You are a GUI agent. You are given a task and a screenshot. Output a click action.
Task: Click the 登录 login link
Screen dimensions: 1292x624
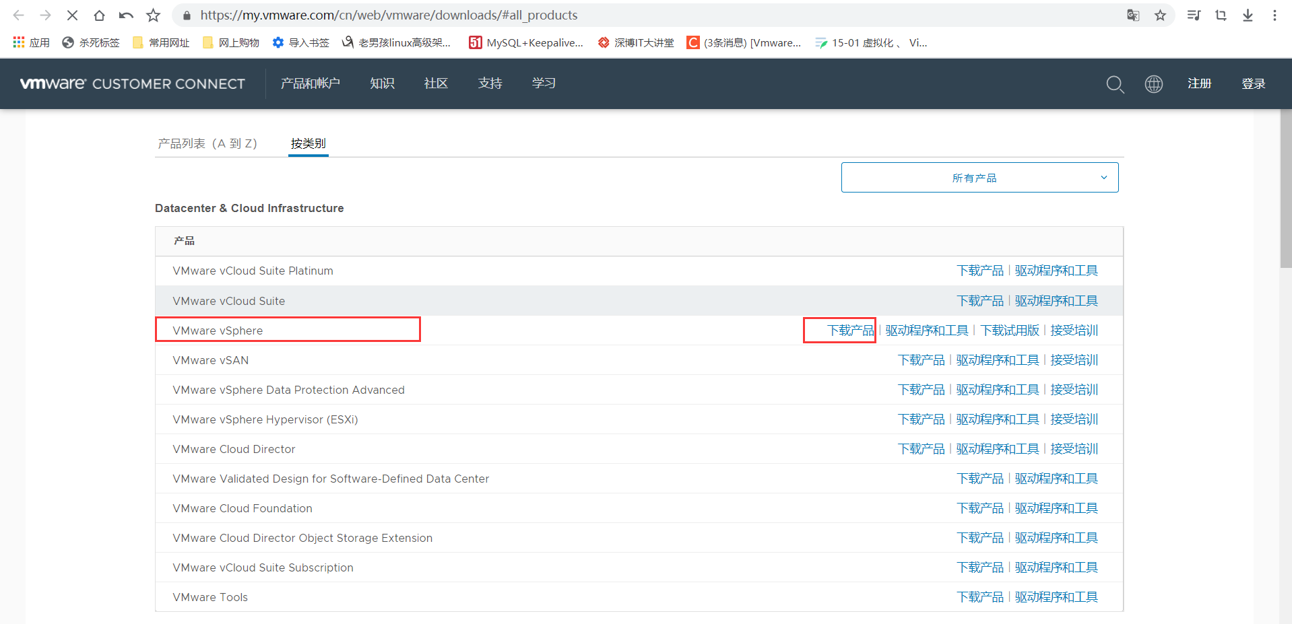pyautogui.click(x=1253, y=83)
